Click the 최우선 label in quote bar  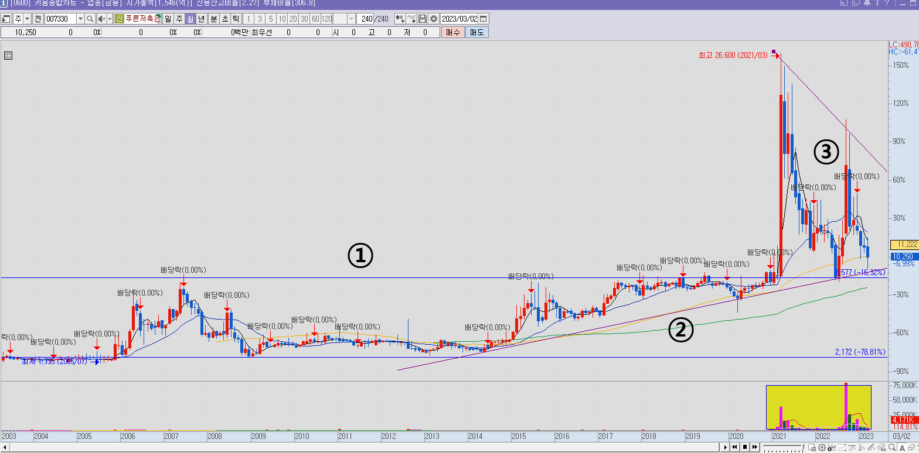click(261, 33)
